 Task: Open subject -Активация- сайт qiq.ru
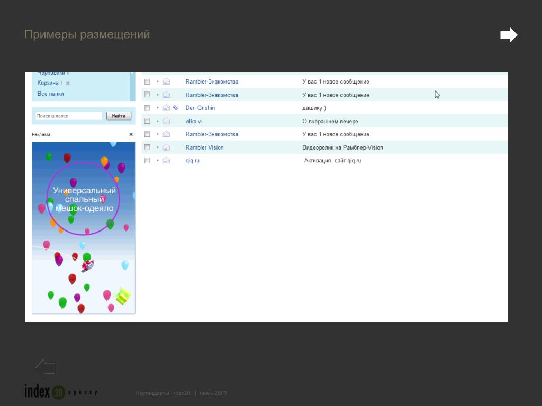(331, 161)
